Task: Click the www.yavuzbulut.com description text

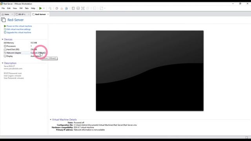Action: (x=13, y=69)
